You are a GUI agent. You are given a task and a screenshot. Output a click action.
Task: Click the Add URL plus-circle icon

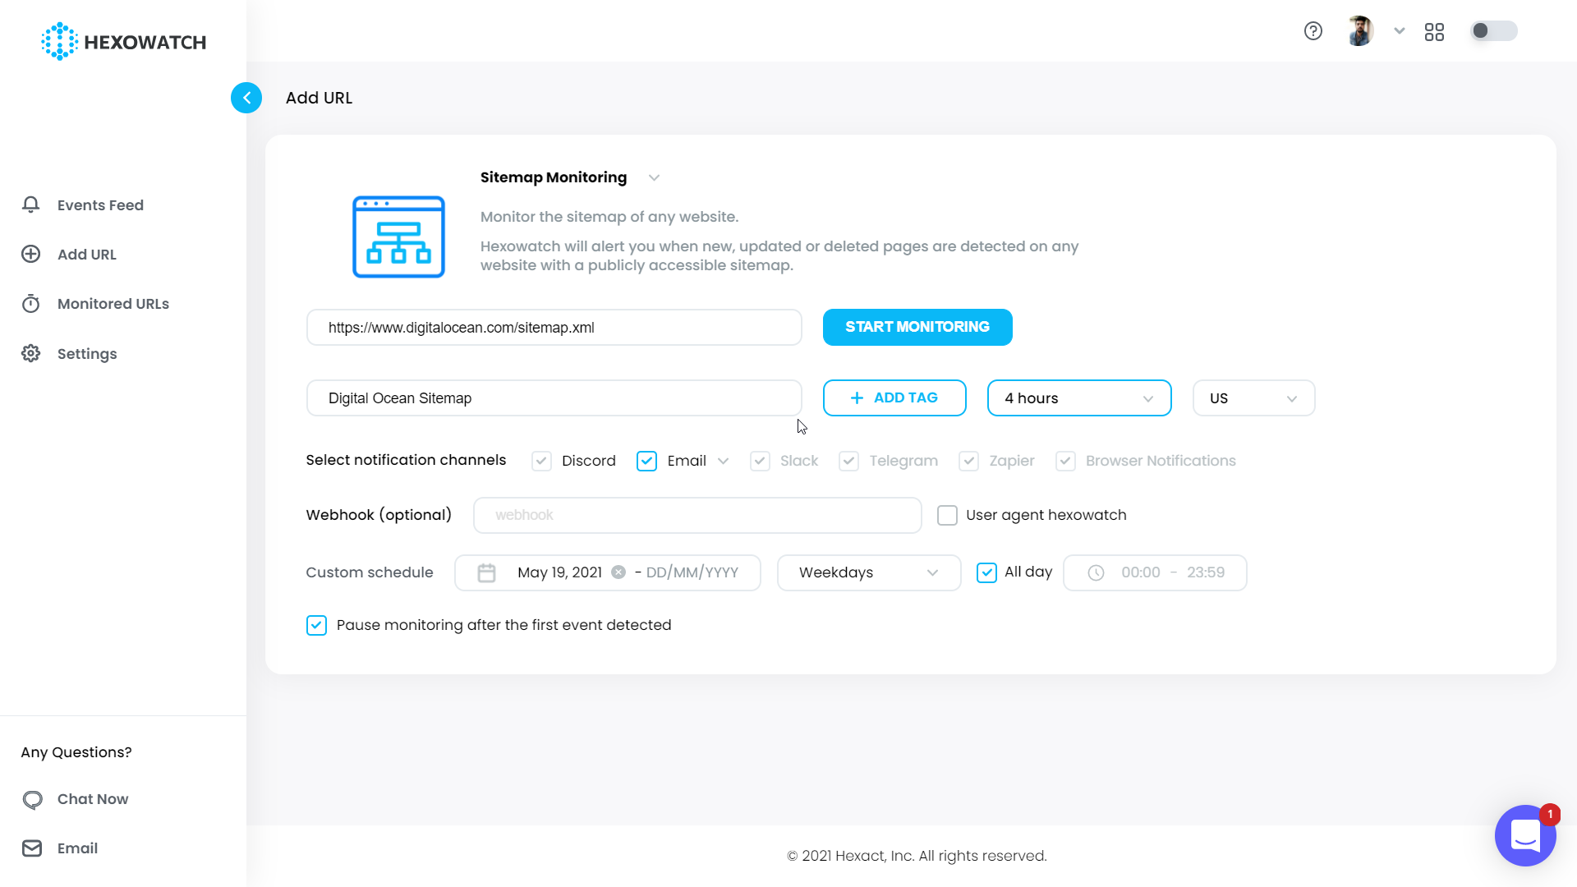point(31,254)
